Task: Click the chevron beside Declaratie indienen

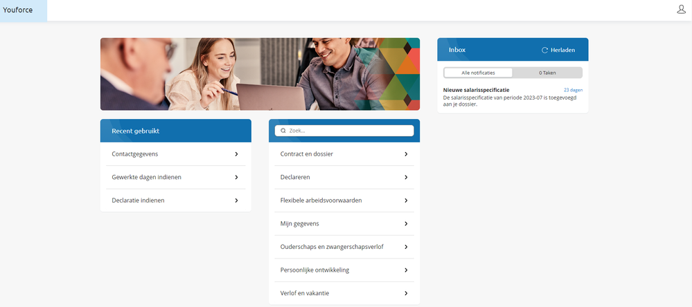Action: coord(236,201)
